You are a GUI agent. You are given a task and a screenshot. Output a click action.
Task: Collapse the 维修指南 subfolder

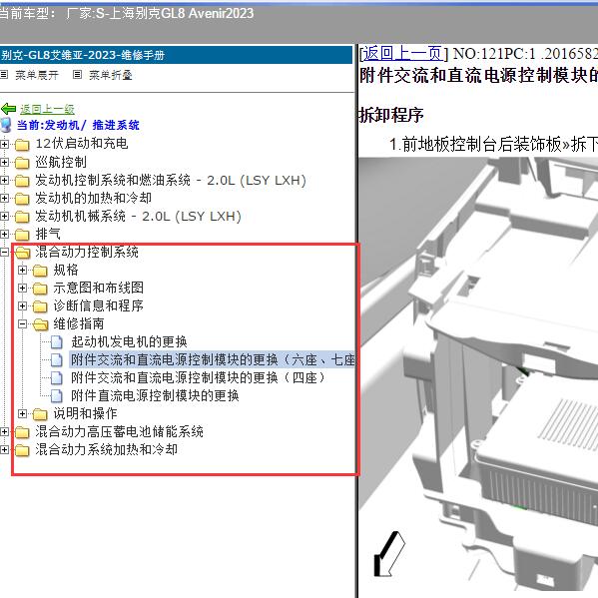click(23, 323)
